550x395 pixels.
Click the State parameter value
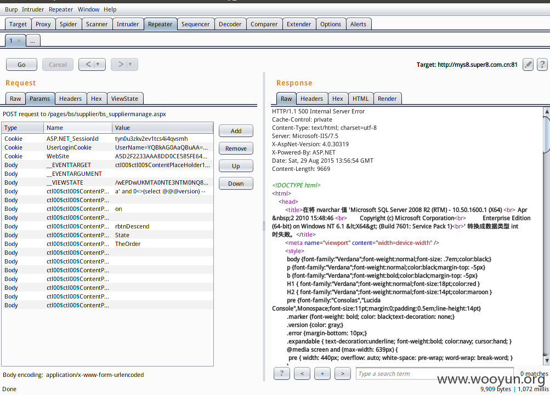[x=122, y=235]
